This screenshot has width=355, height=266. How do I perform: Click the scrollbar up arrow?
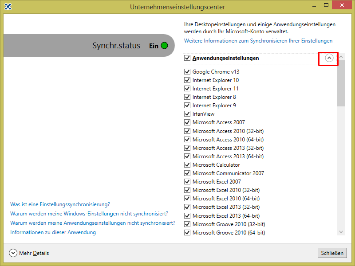pyautogui.click(x=341, y=57)
